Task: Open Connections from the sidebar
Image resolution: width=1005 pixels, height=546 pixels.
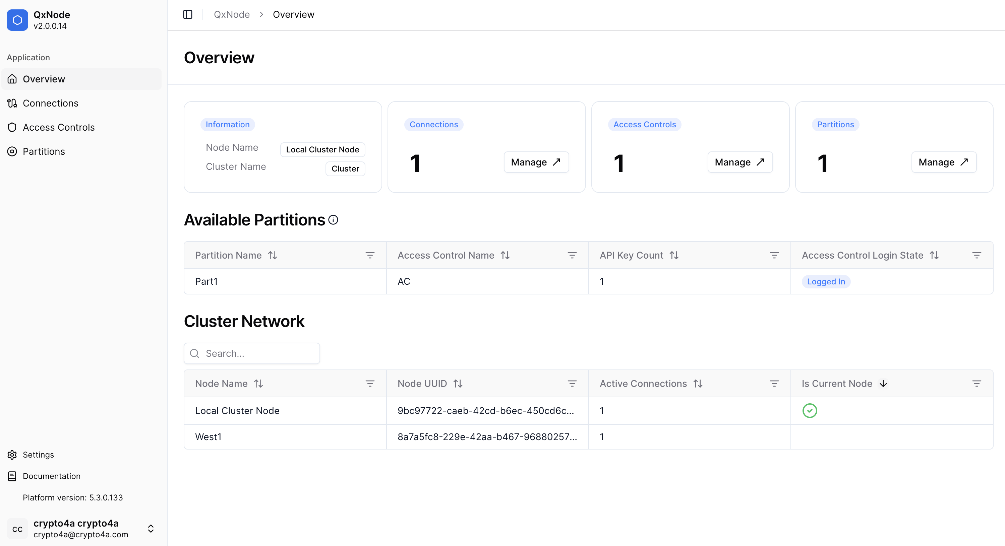Action: [x=50, y=103]
